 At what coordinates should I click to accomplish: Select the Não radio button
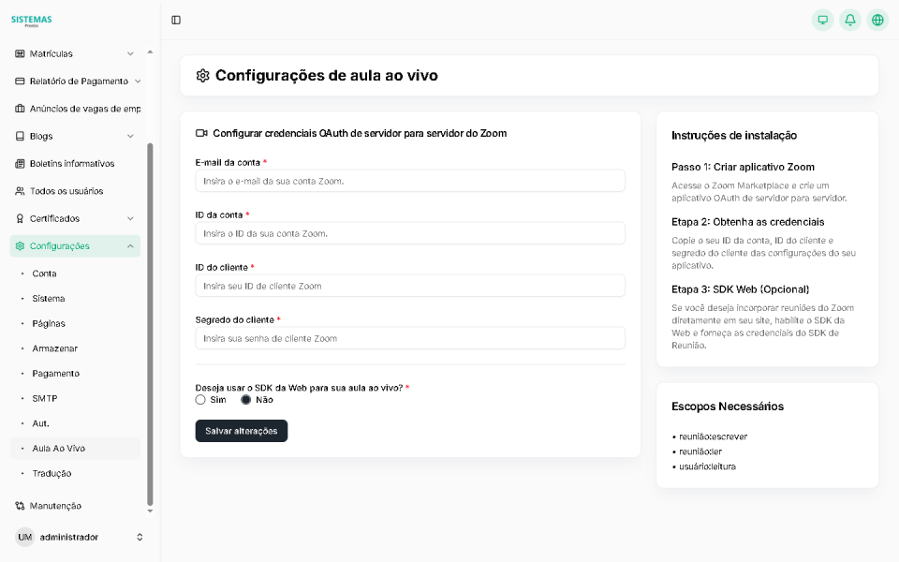[x=244, y=399]
